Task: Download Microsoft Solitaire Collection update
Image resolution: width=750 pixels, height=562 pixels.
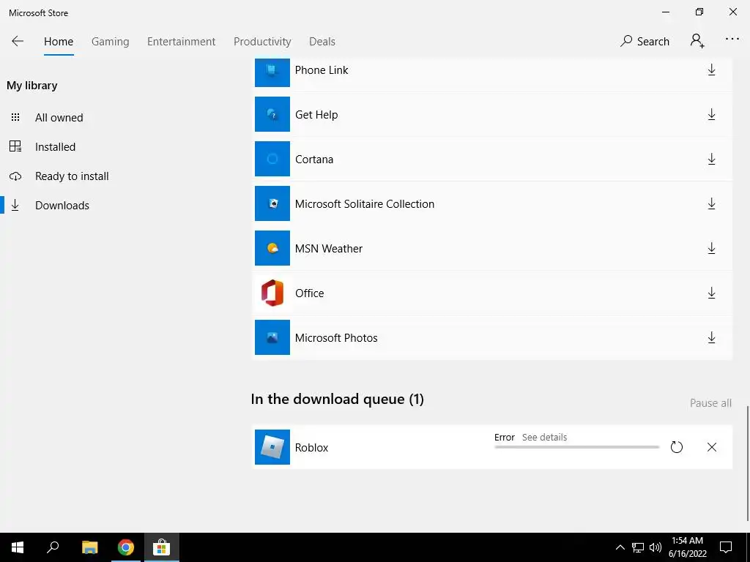Action: click(711, 203)
